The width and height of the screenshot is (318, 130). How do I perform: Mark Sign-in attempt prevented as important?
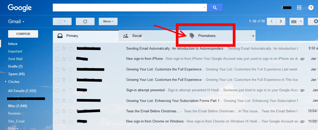70,90
